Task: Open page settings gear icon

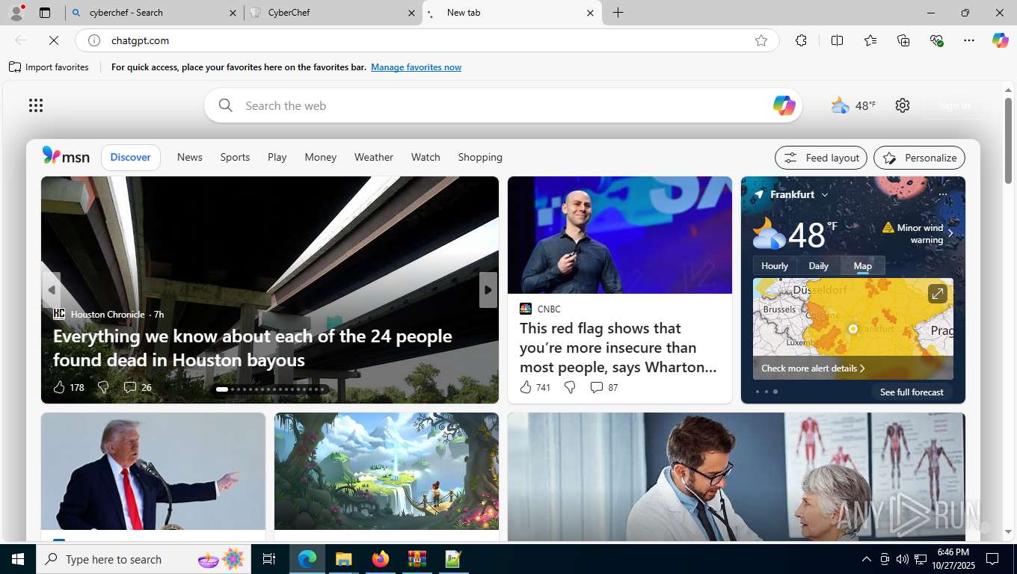Action: coord(903,105)
